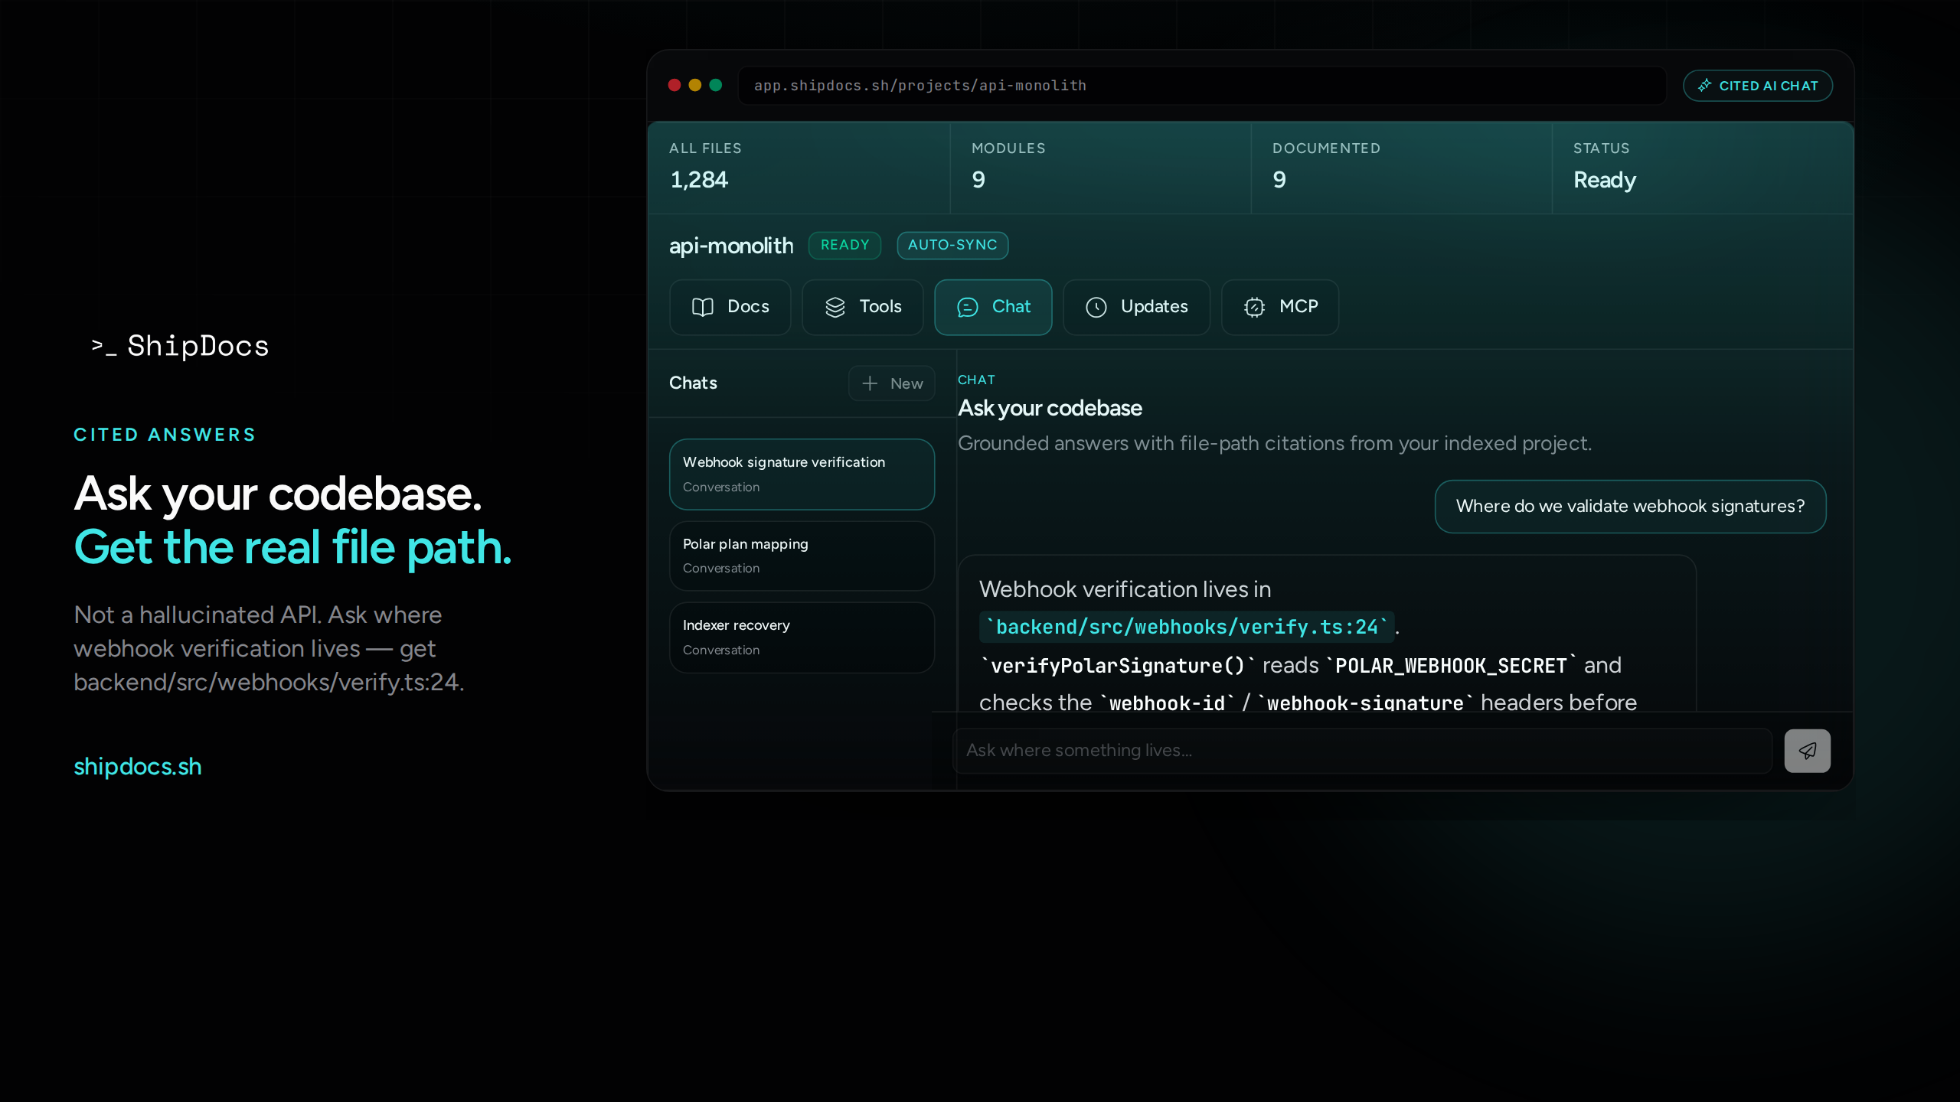Click the terminal prompt ShipDocs logo
This screenshot has width=1960, height=1102.
click(180, 346)
